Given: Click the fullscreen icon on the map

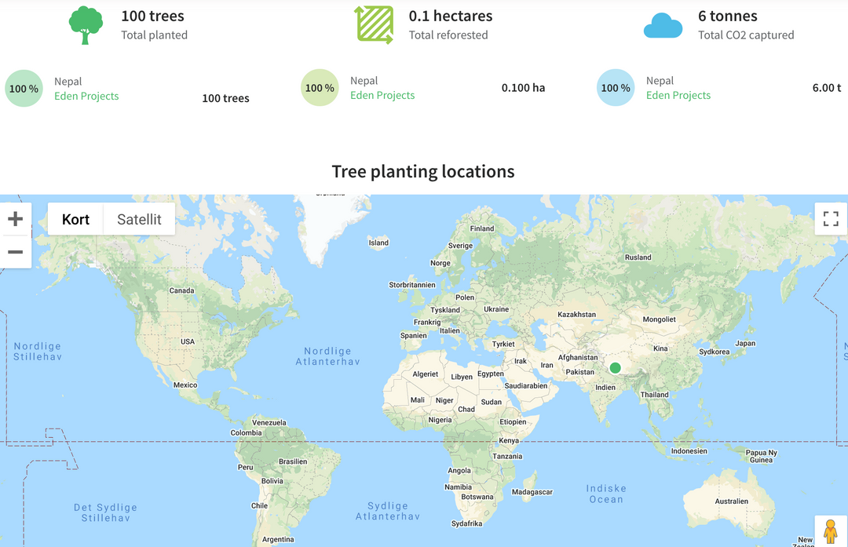Looking at the screenshot, I should click(831, 219).
